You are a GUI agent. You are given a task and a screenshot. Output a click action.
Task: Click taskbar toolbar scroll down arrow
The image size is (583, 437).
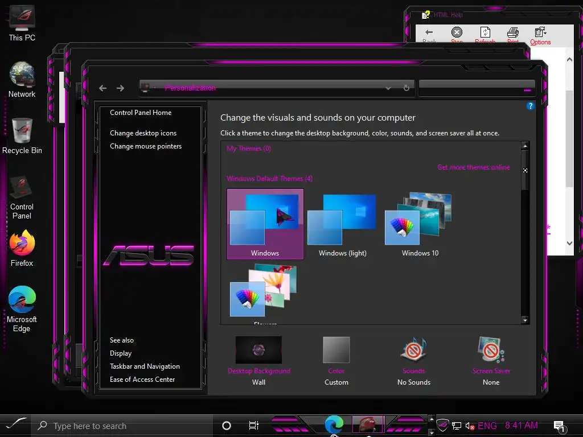click(x=432, y=432)
